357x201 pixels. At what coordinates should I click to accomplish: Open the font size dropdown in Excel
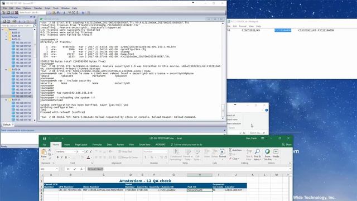(x=83, y=151)
